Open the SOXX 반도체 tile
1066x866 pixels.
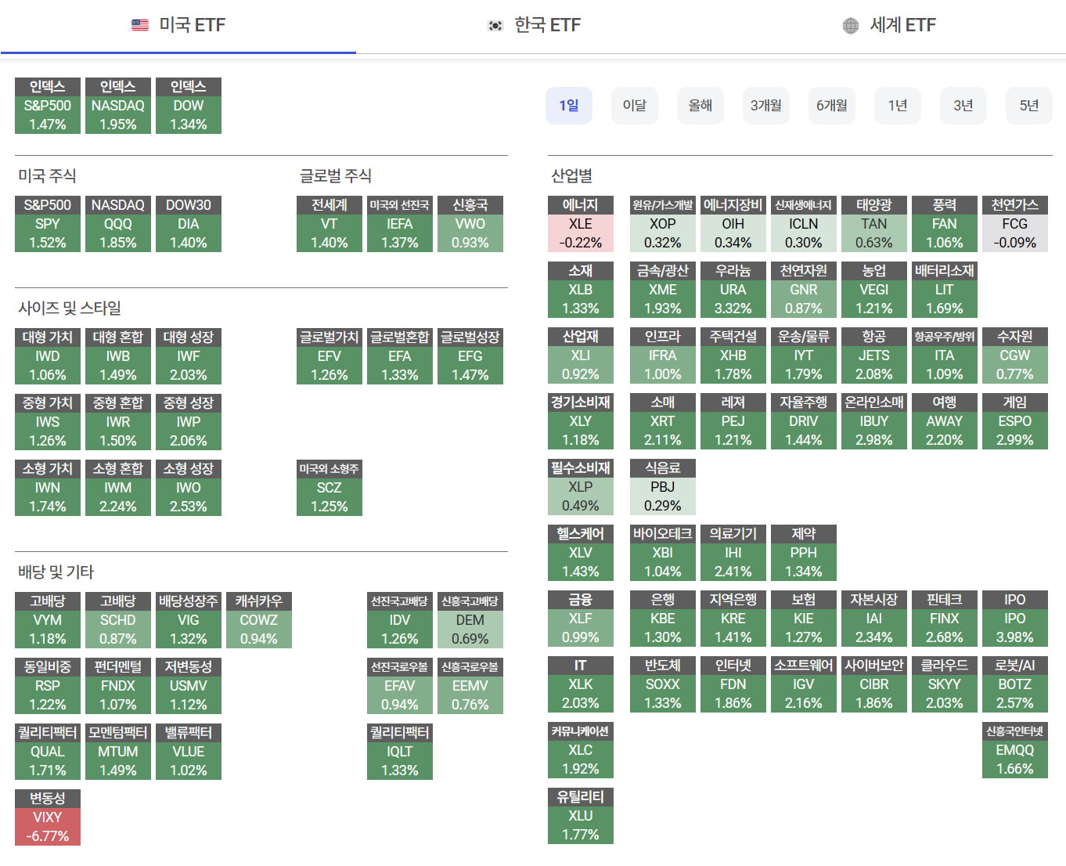coord(663,684)
